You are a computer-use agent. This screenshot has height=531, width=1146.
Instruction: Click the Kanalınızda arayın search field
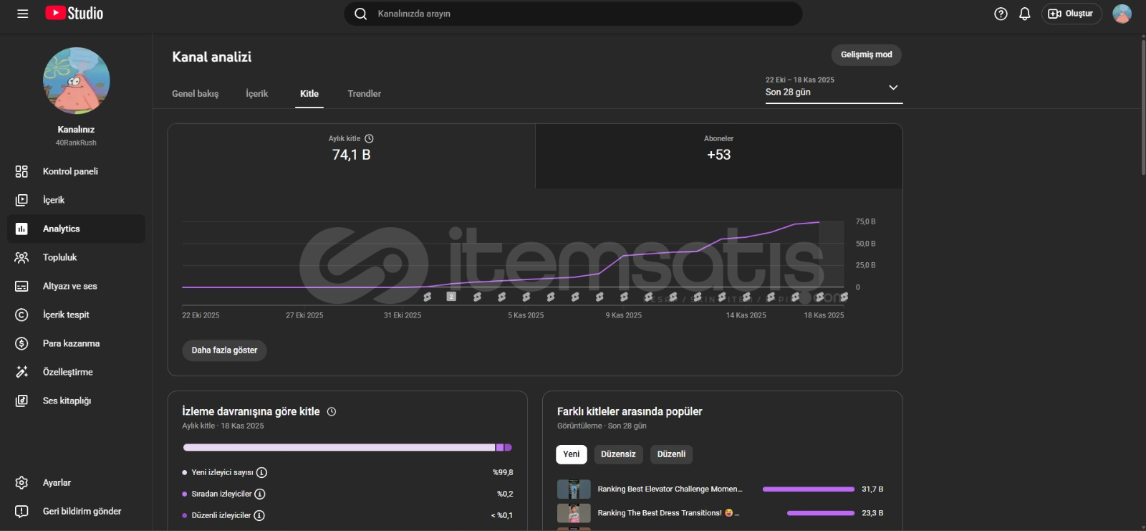pyautogui.click(x=573, y=14)
